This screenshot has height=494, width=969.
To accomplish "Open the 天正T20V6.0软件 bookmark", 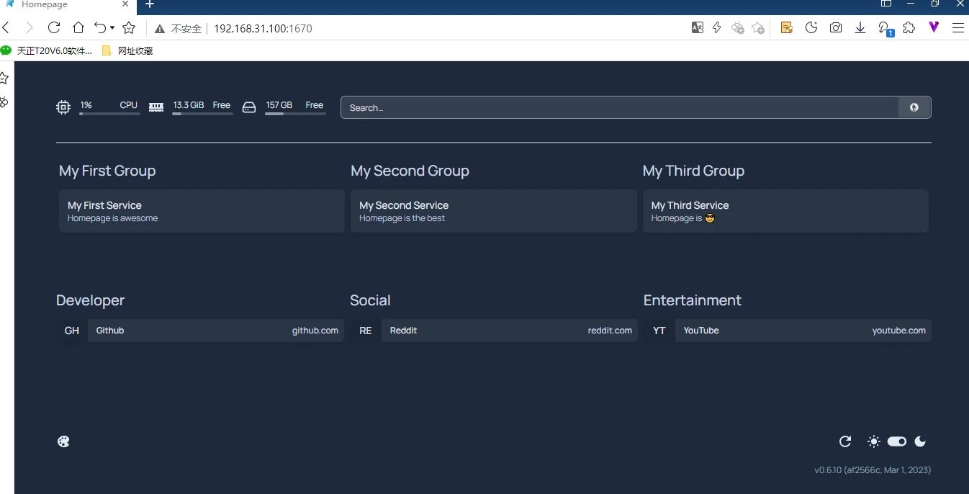I will [x=47, y=50].
